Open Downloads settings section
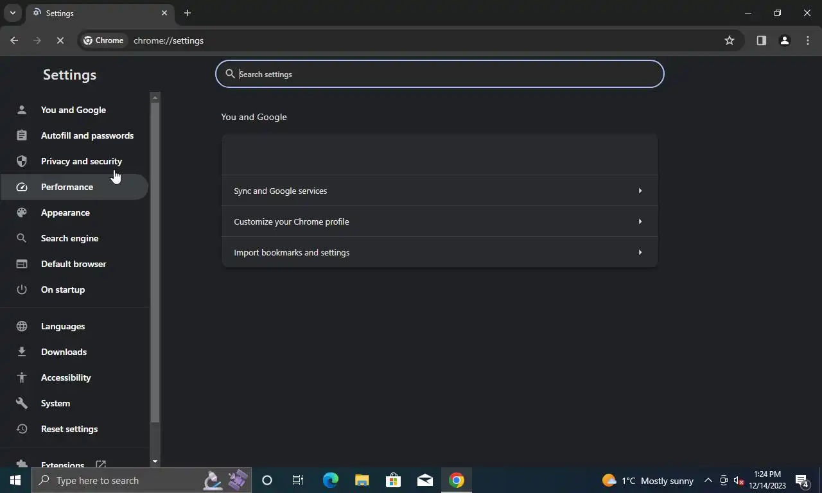Viewport: 822px width, 493px height. point(74,352)
